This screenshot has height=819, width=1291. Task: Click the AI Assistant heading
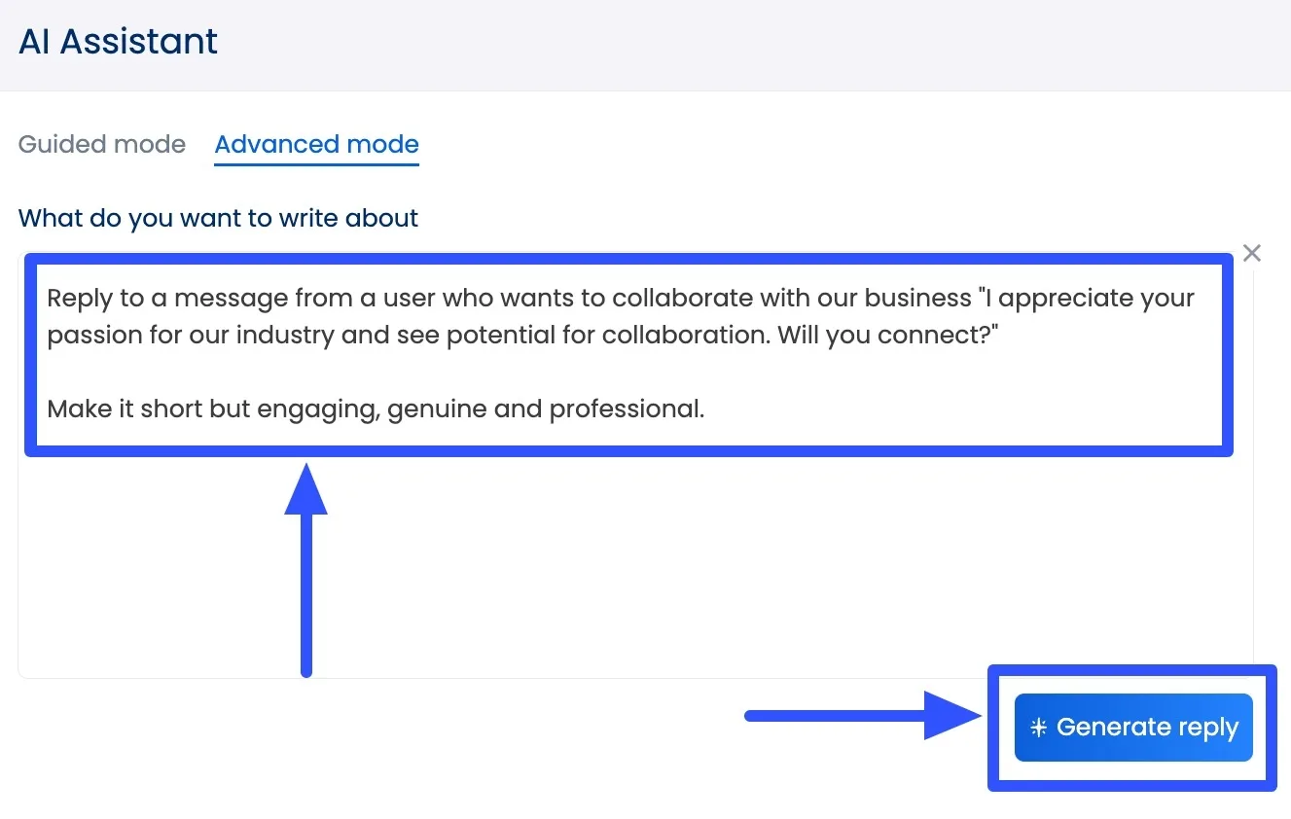point(119,42)
